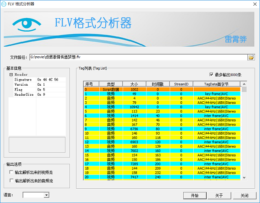Toggle the 最多输出5000条 checkbox

tap(211, 74)
